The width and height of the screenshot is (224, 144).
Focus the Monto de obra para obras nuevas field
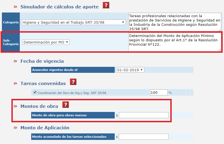coord(143,115)
